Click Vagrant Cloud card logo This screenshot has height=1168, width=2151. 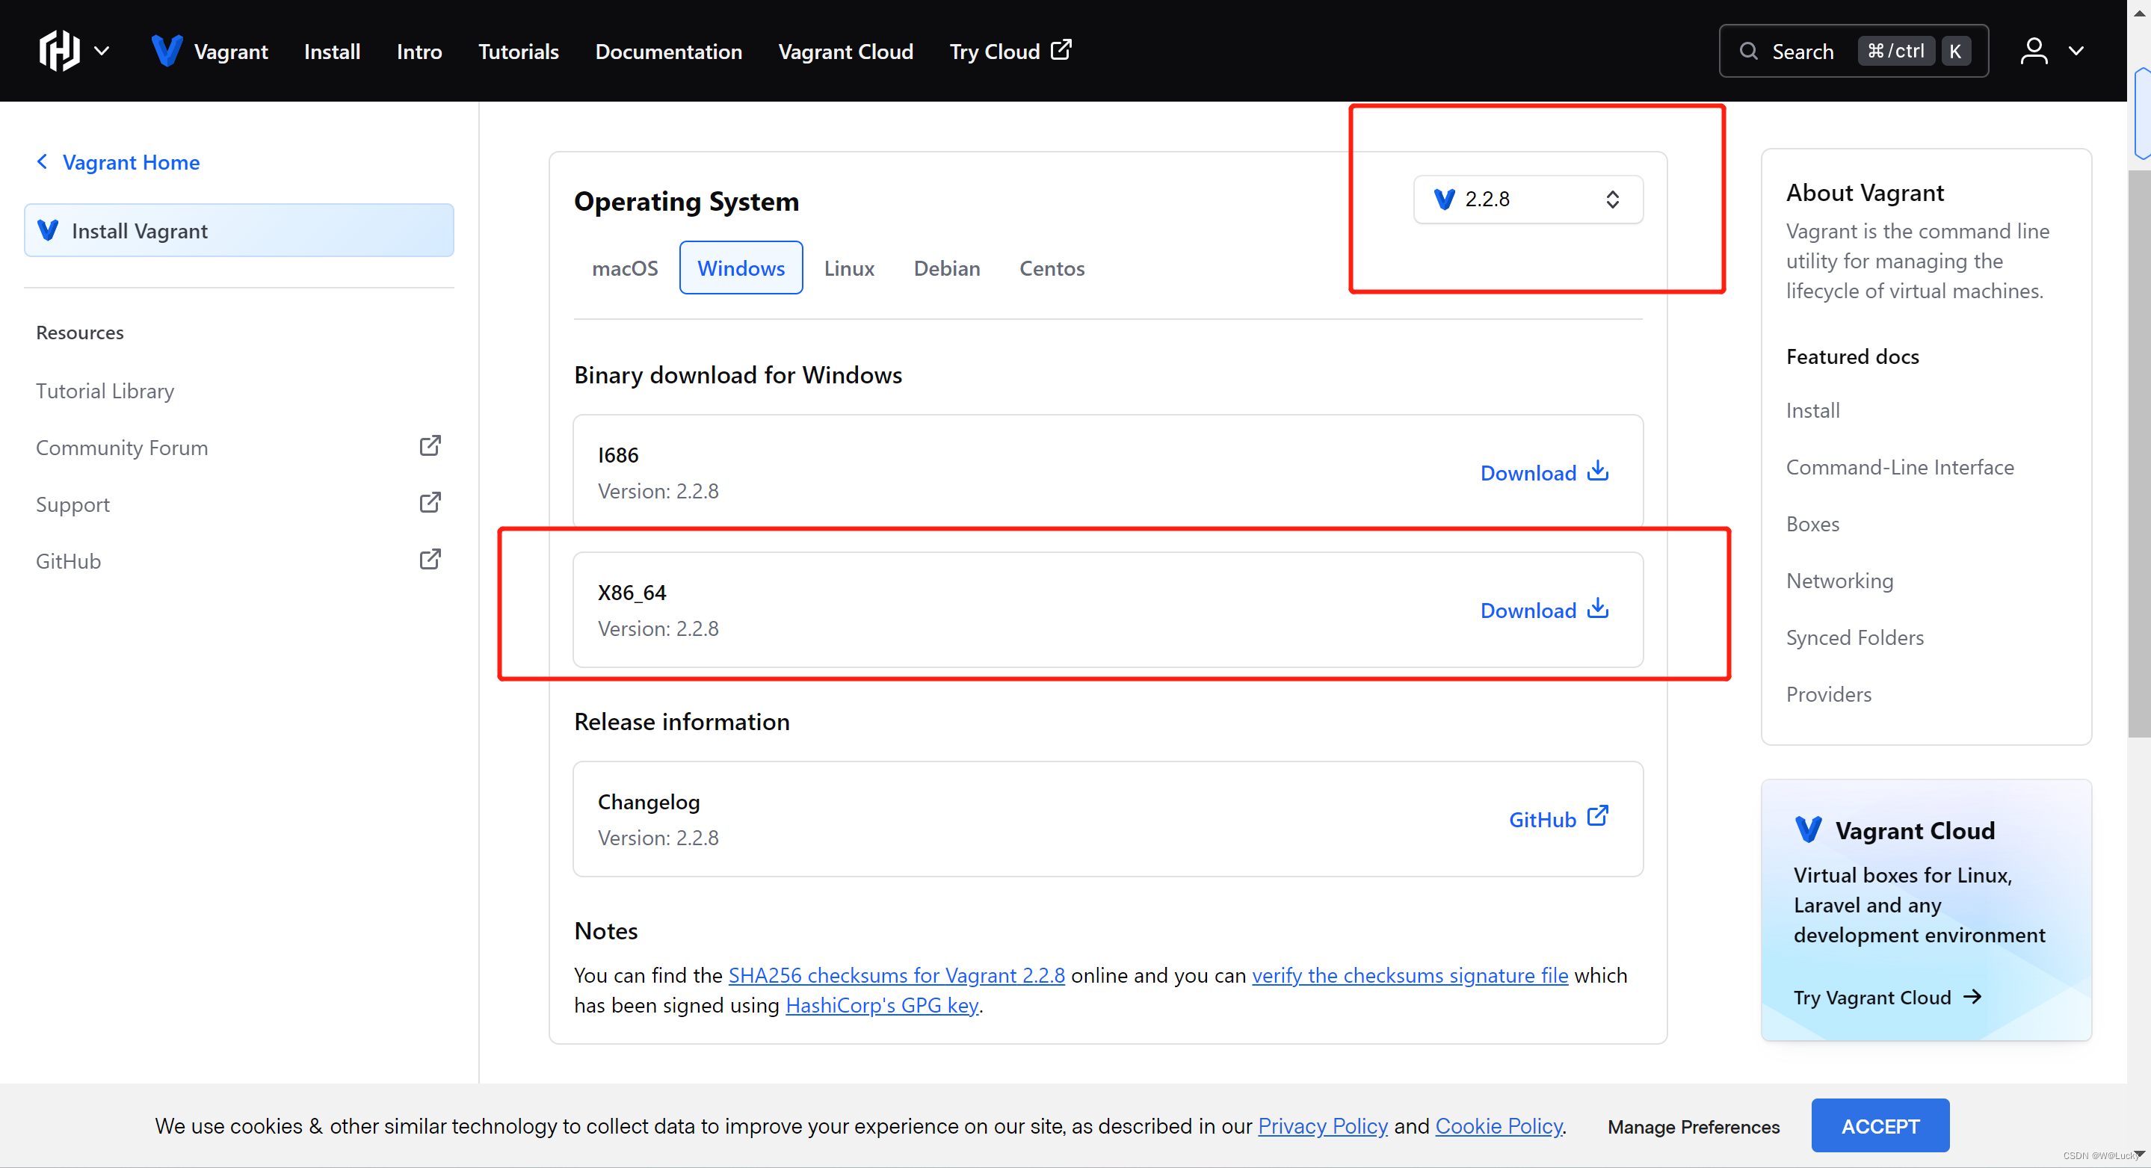point(1808,829)
